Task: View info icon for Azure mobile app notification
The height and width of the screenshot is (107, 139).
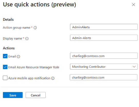Action: coord(53,78)
